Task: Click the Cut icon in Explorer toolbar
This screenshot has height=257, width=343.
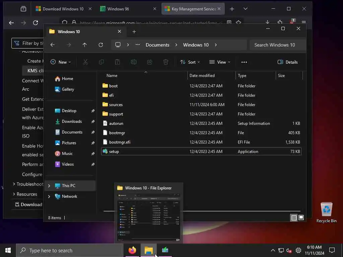Action: [x=85, y=62]
